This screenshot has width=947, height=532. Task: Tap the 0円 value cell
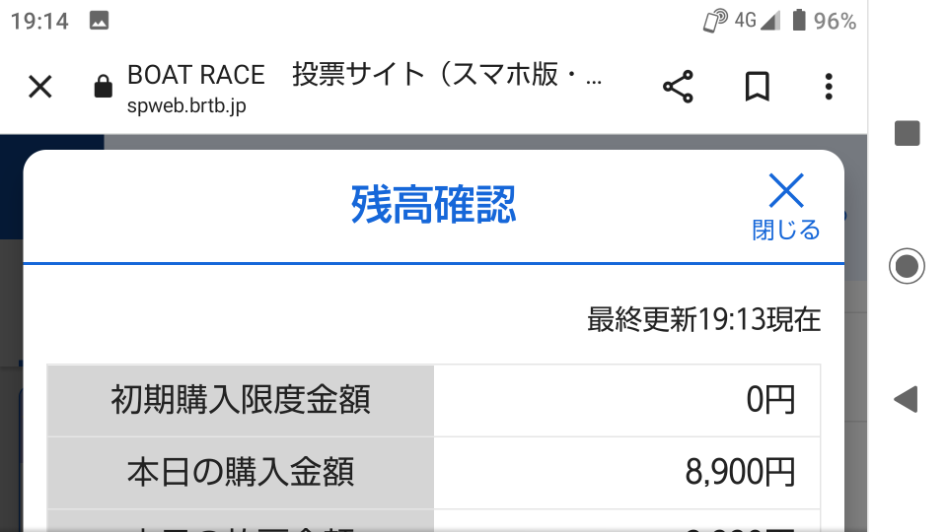(x=627, y=400)
